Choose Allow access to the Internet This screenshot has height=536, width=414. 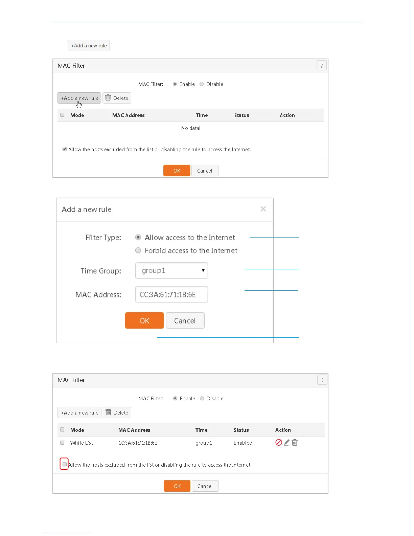[x=138, y=237]
